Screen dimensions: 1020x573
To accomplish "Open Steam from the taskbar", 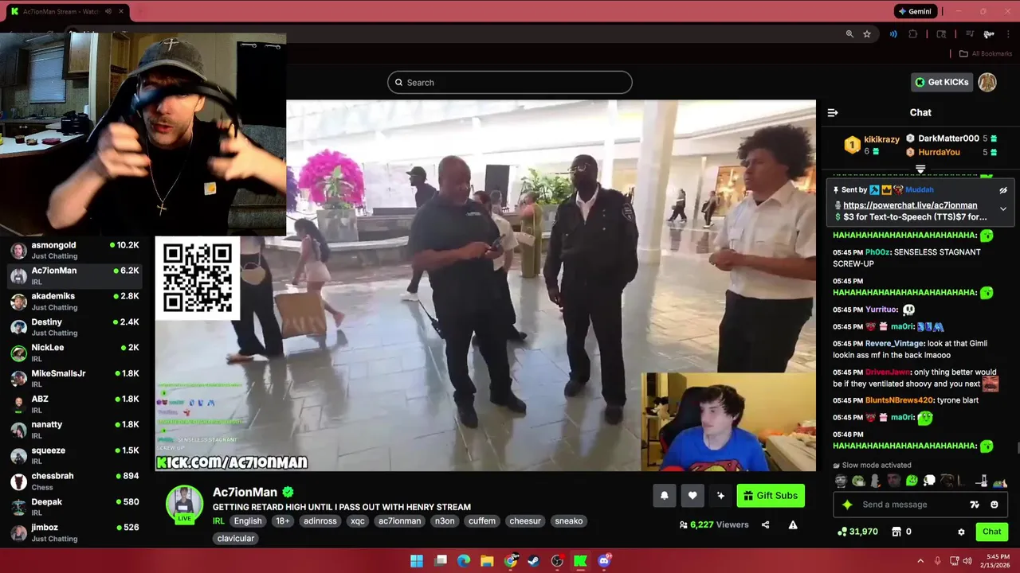I will [x=534, y=561].
